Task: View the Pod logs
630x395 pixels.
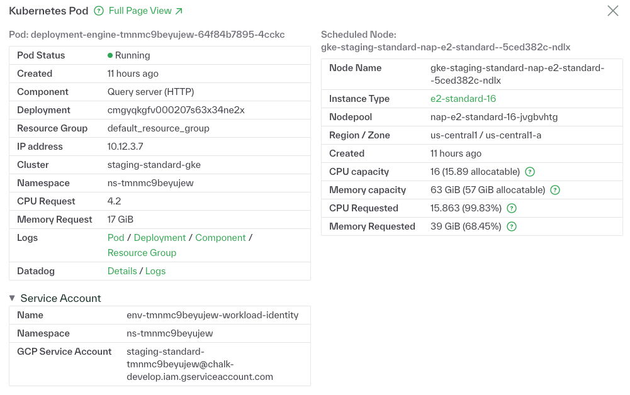Action: [116, 238]
